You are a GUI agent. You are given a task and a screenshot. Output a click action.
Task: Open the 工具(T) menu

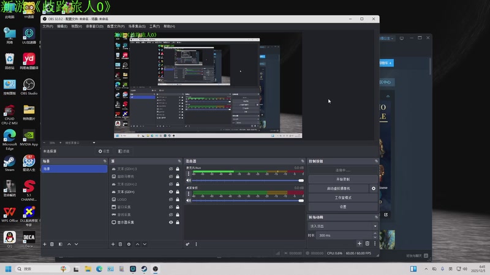[x=154, y=26]
